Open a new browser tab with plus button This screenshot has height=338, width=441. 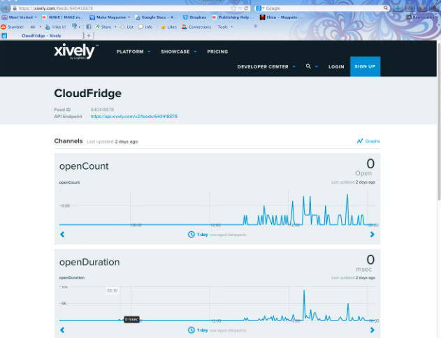(89, 36)
